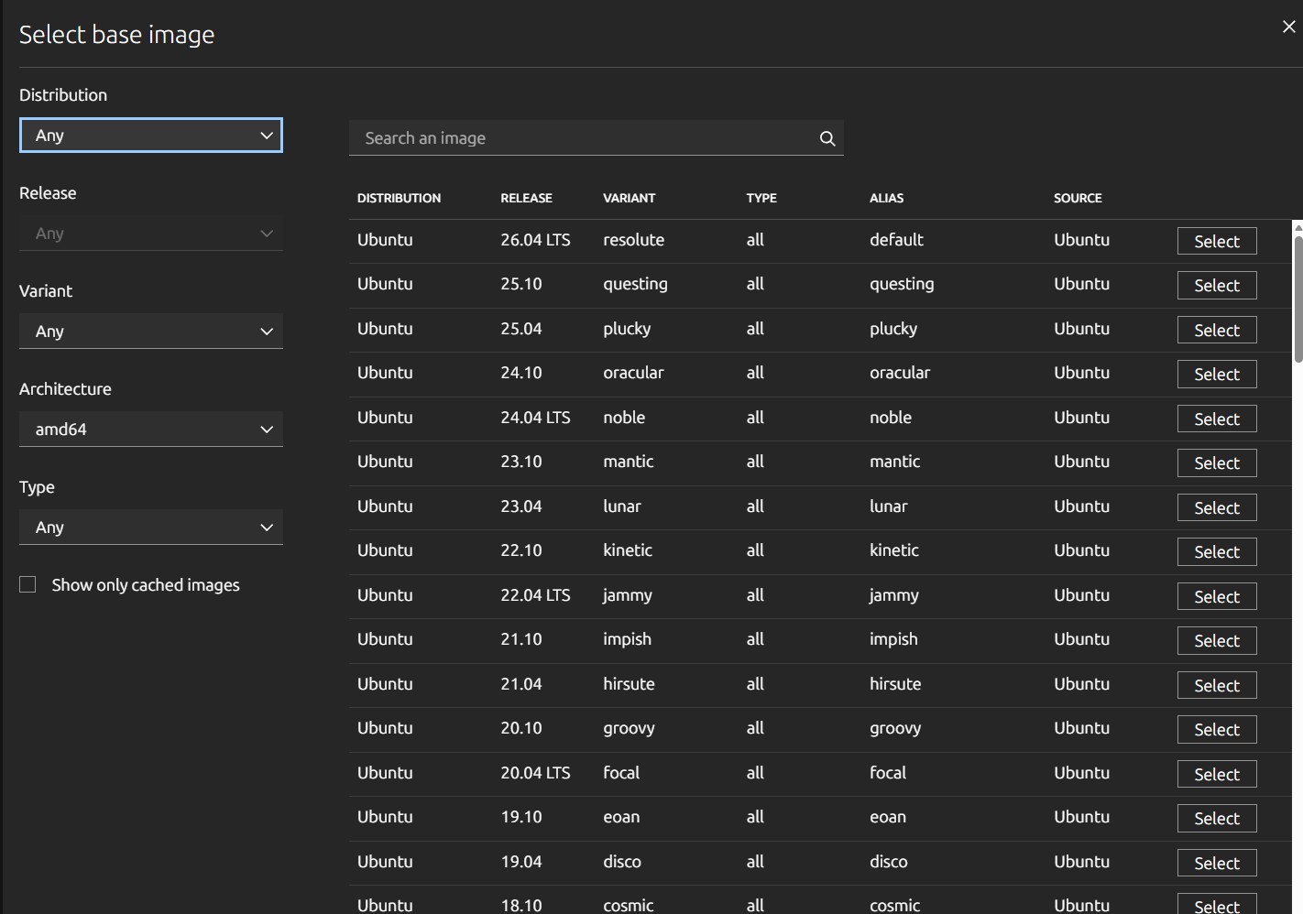
Task: Click the RELEASE column header
Action: 526,198
